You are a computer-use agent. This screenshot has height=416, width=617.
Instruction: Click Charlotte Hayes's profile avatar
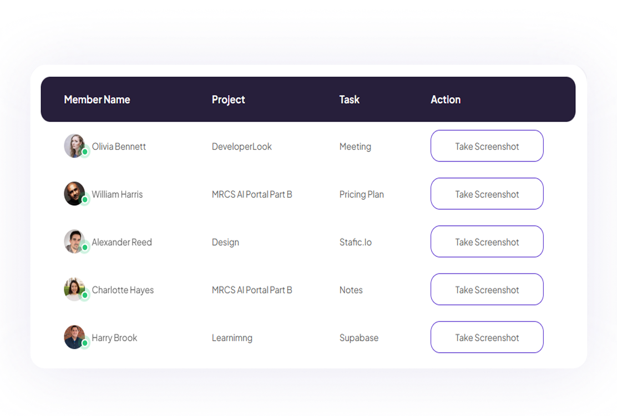click(x=74, y=290)
